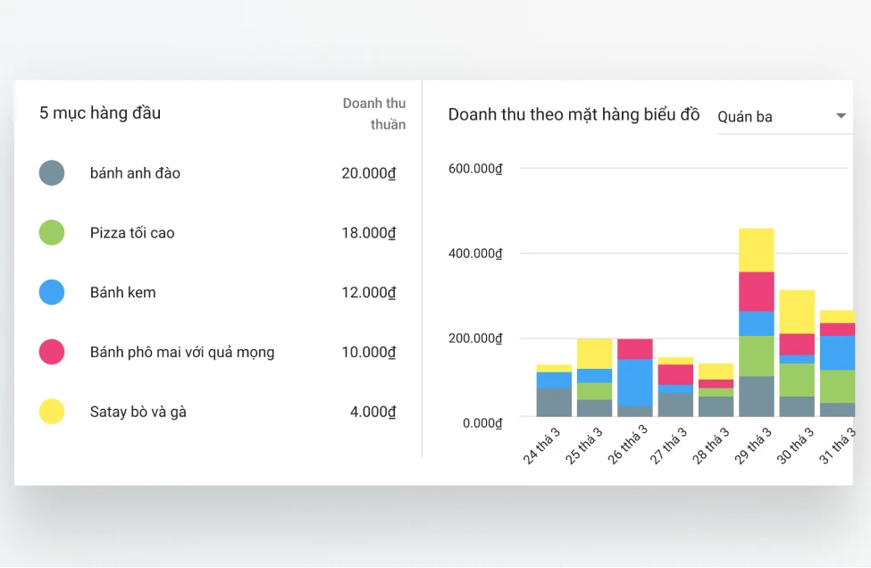Image resolution: width=871 pixels, height=568 pixels.
Task: Select the bánh anh đào list entry
Action: pyautogui.click(x=134, y=173)
